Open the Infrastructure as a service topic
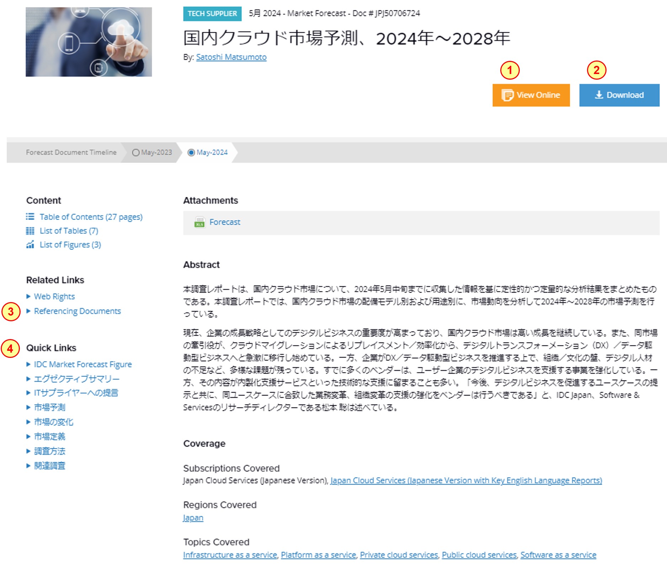The width and height of the screenshot is (667, 565). (x=230, y=555)
